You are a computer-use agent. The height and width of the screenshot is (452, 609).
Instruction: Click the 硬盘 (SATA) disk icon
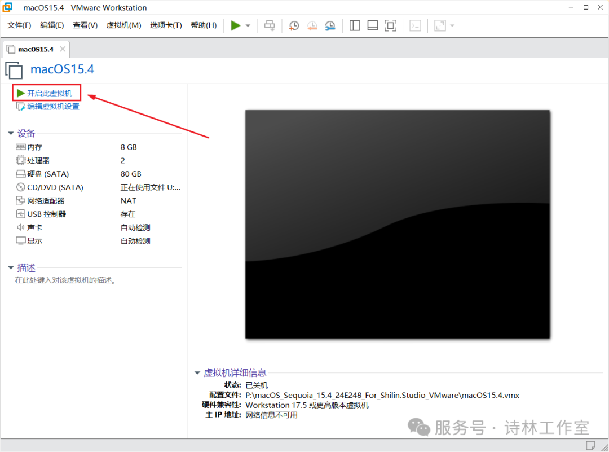click(21, 174)
